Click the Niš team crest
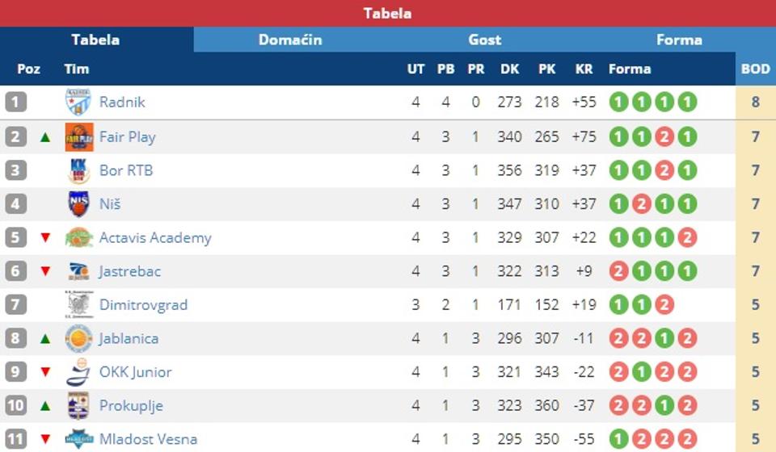Viewport: 776px width, 452px height. [x=78, y=204]
